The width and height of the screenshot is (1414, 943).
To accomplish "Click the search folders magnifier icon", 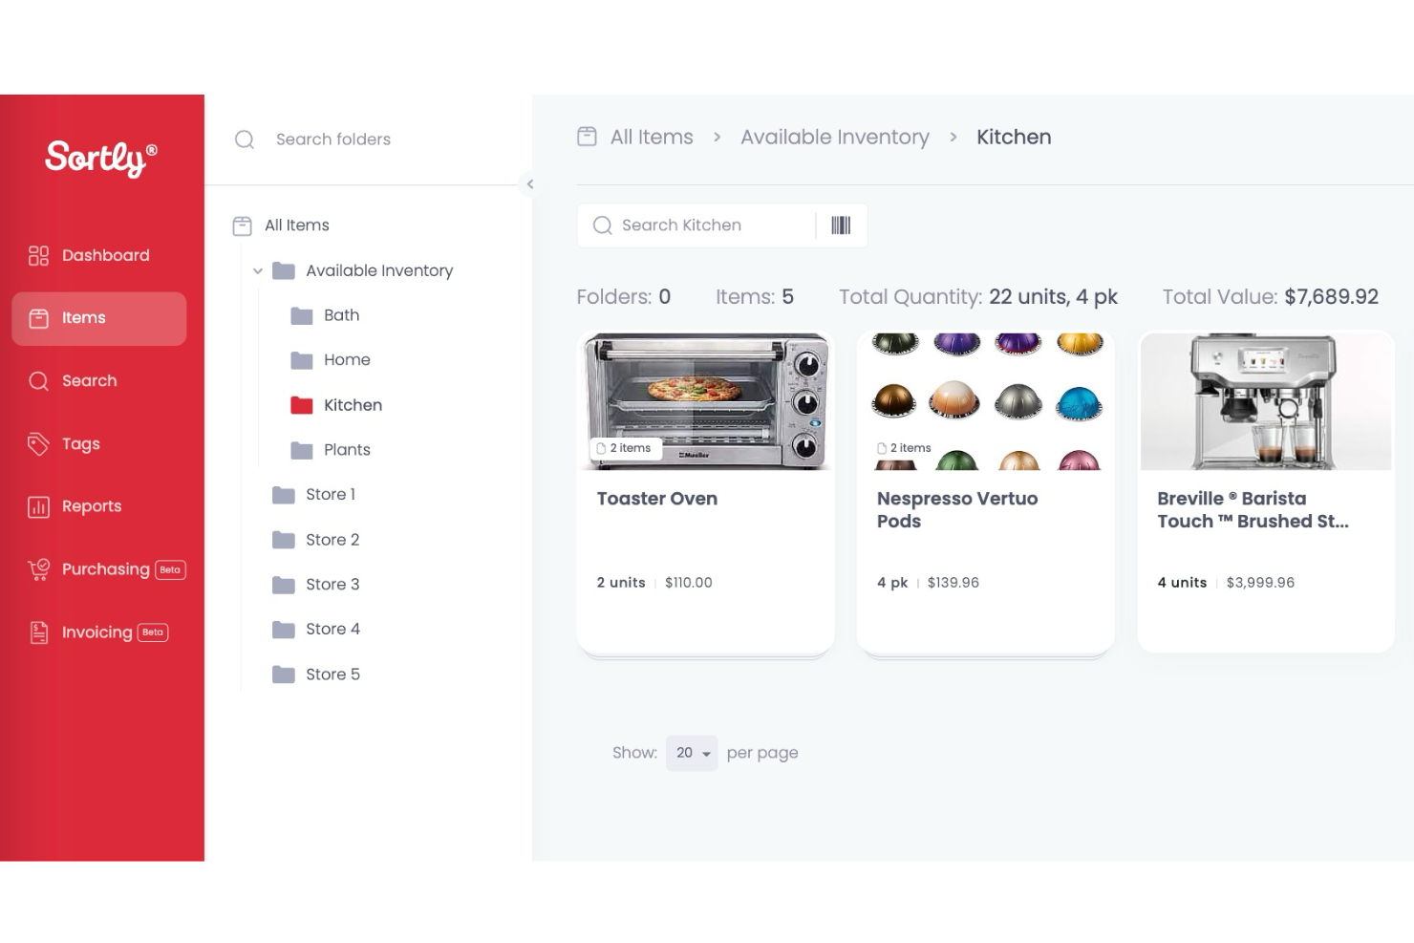I will [245, 139].
